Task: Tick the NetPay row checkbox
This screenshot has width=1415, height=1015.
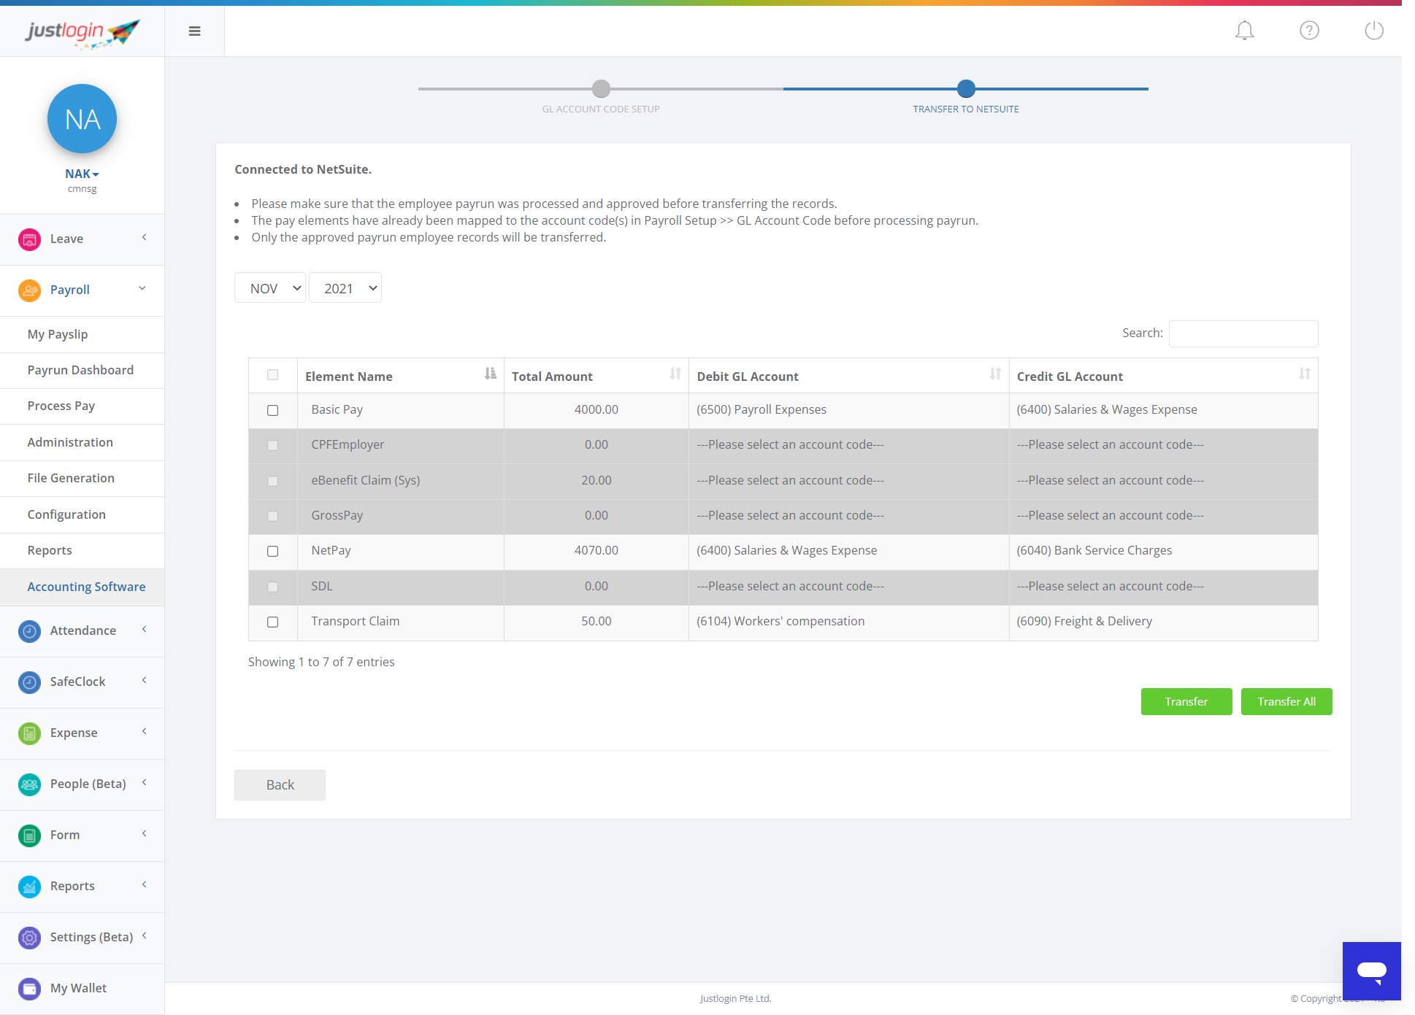Action: tap(272, 551)
